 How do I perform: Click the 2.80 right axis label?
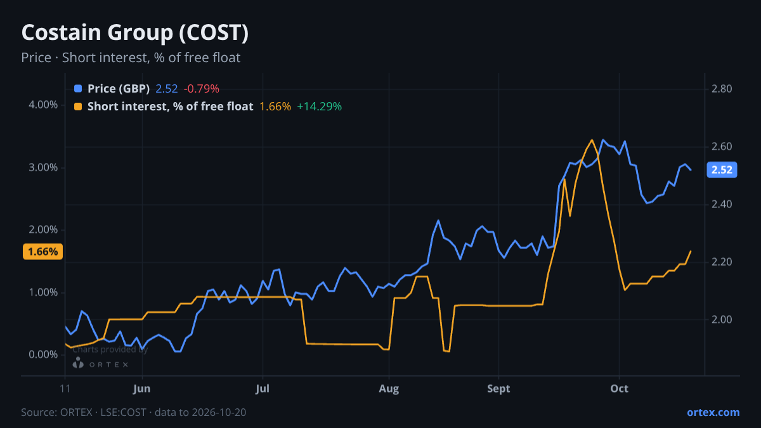click(722, 89)
